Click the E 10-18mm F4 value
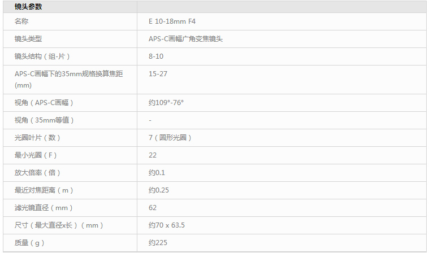This screenshot has width=429, height=253. [x=172, y=21]
